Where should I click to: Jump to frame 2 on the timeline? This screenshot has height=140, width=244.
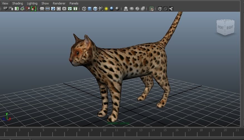point(7,130)
